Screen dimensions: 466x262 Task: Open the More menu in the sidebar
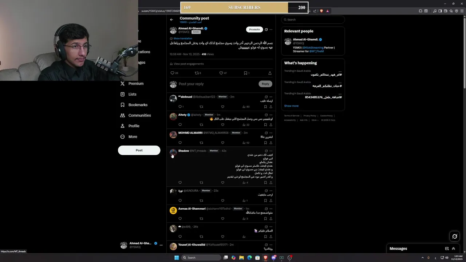click(x=129, y=137)
